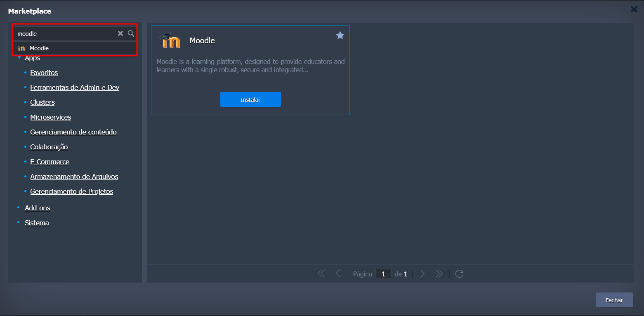Click the Moodle description text

point(250,66)
